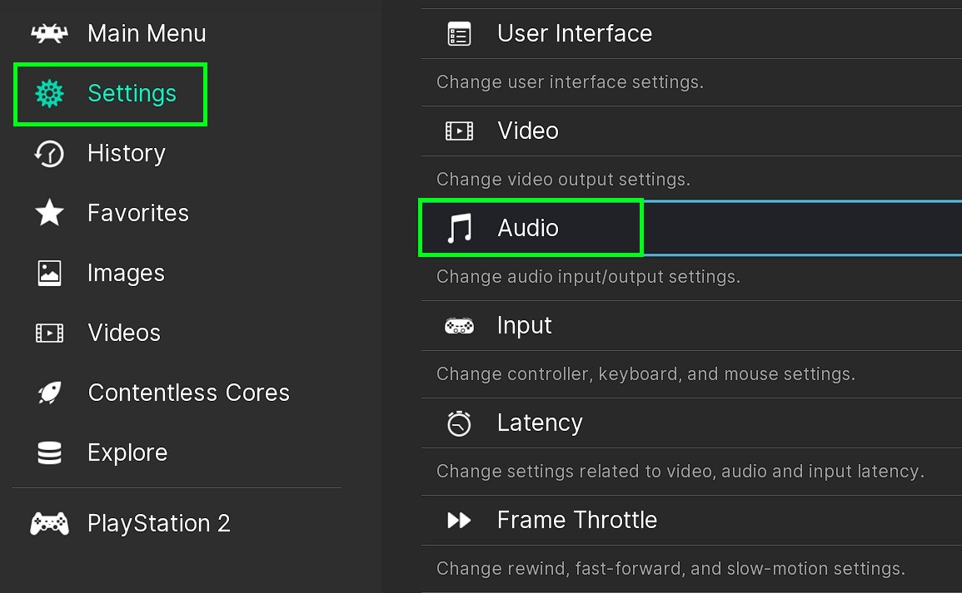The height and width of the screenshot is (593, 962).
Task: Select History in the sidebar
Action: pos(127,153)
